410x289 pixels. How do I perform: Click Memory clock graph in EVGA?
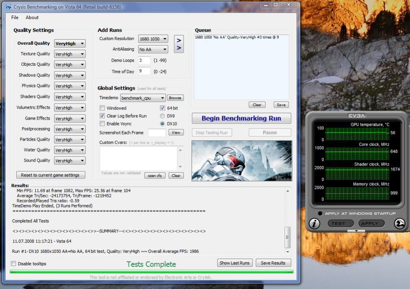click(357, 193)
